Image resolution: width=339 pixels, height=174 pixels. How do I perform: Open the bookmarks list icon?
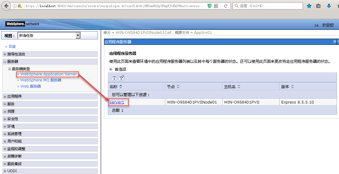coord(318,6)
